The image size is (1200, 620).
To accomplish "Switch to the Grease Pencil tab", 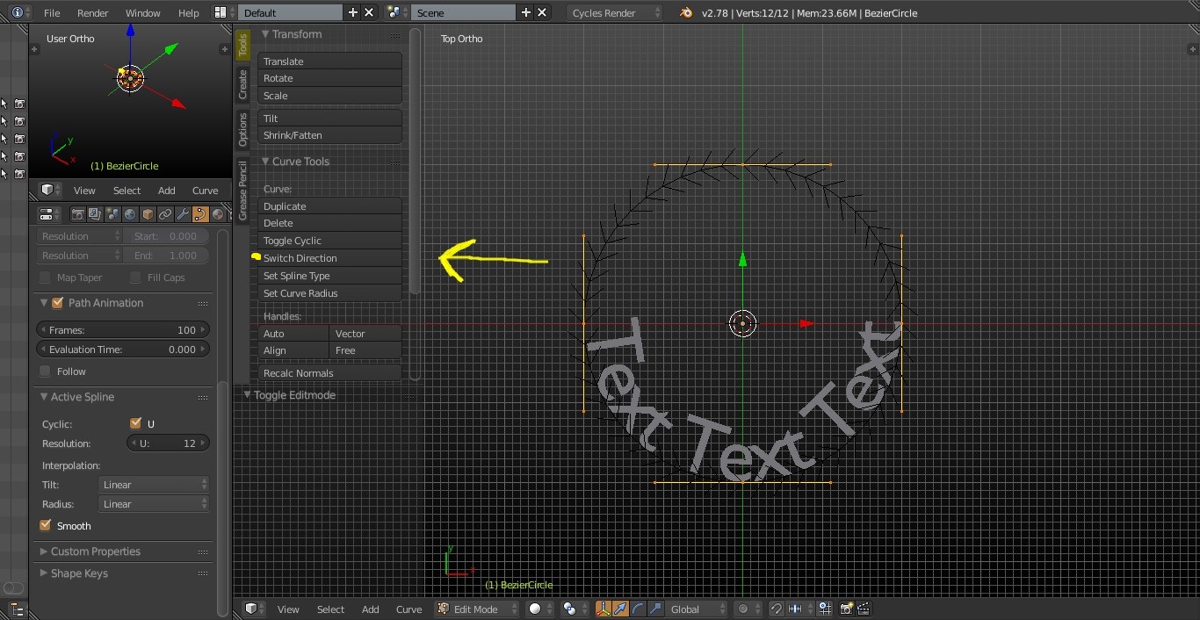I will pyautogui.click(x=243, y=191).
